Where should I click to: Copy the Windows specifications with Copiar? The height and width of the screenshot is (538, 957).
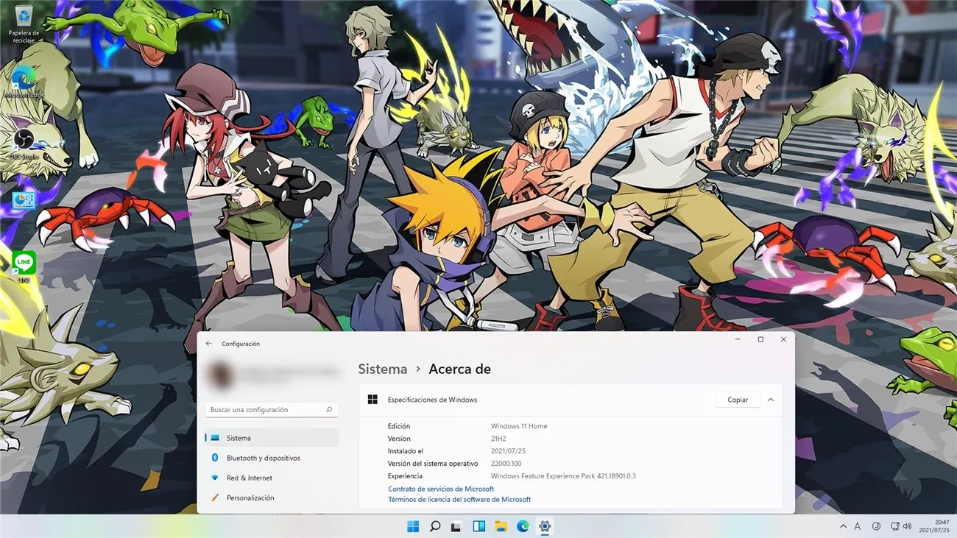click(x=738, y=400)
